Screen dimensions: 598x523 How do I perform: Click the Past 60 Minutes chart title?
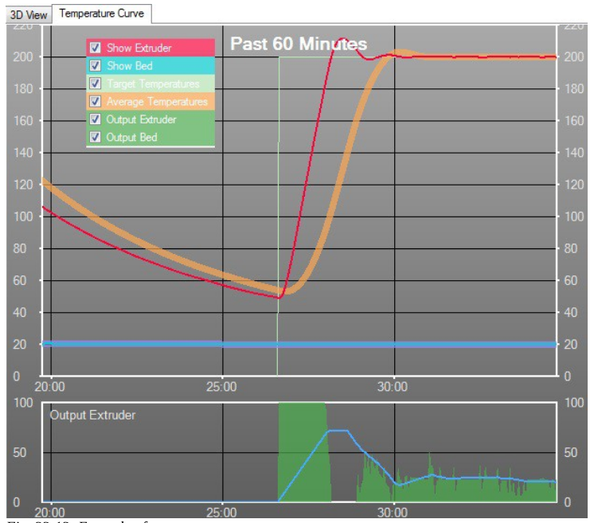tap(299, 44)
